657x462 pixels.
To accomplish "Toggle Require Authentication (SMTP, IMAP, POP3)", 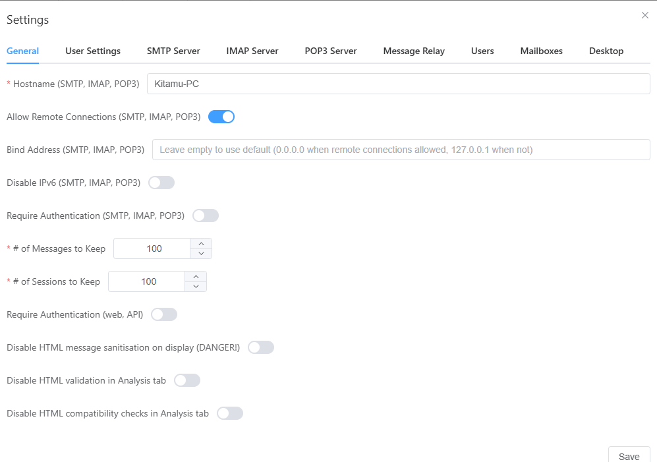I will point(206,216).
